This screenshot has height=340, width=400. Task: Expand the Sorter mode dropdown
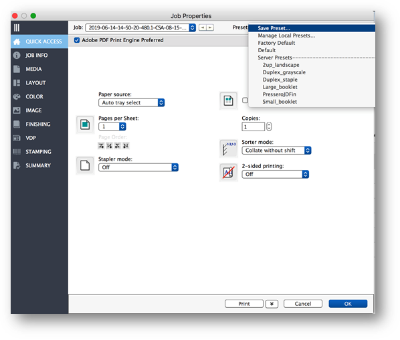click(x=276, y=151)
